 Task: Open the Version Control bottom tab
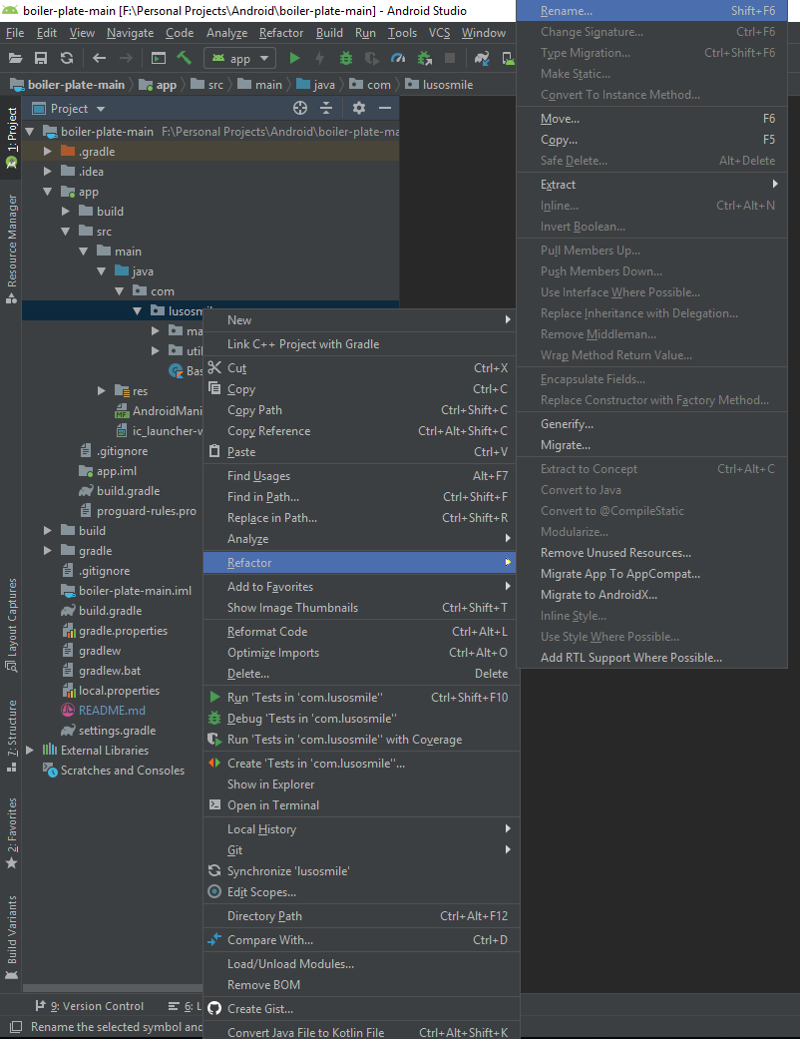[90, 1006]
